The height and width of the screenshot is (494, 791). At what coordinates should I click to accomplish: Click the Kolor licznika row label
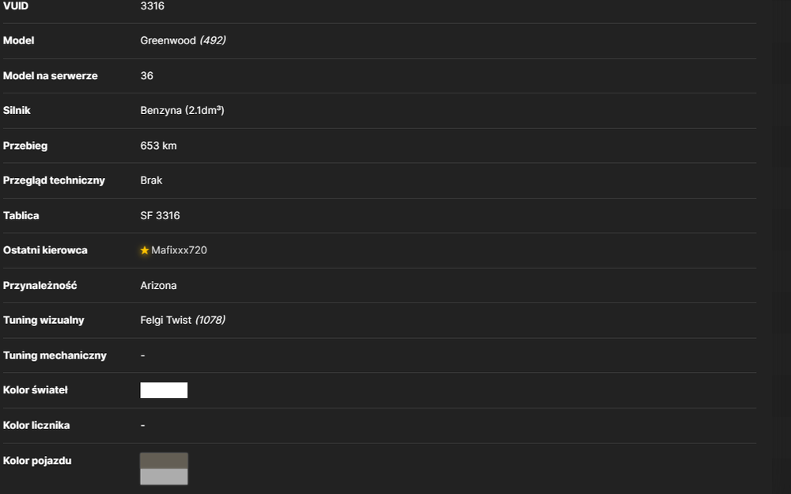36,425
